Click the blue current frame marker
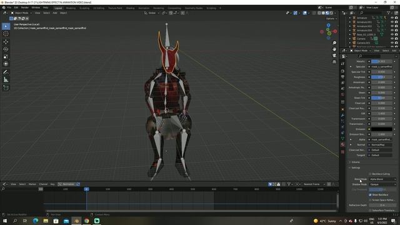Image resolution: width=400 pixels, height=225 pixels. (x=86, y=189)
